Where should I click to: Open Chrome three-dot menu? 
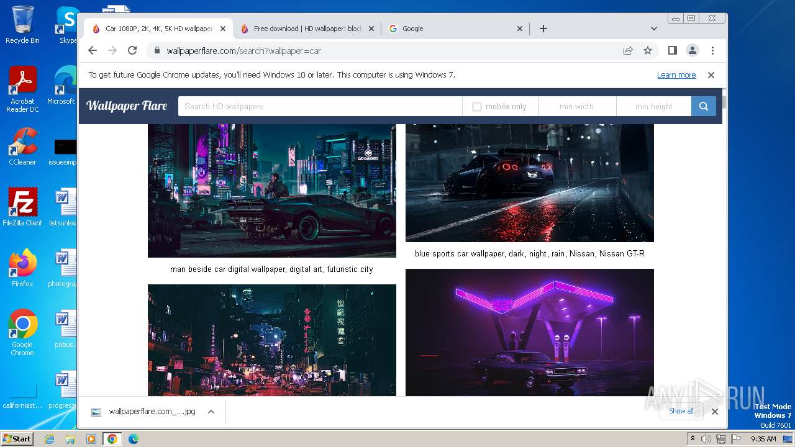tap(712, 50)
